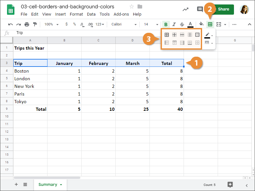The height and width of the screenshot is (191, 255).
Task: Format as percent
Action: click(75, 24)
